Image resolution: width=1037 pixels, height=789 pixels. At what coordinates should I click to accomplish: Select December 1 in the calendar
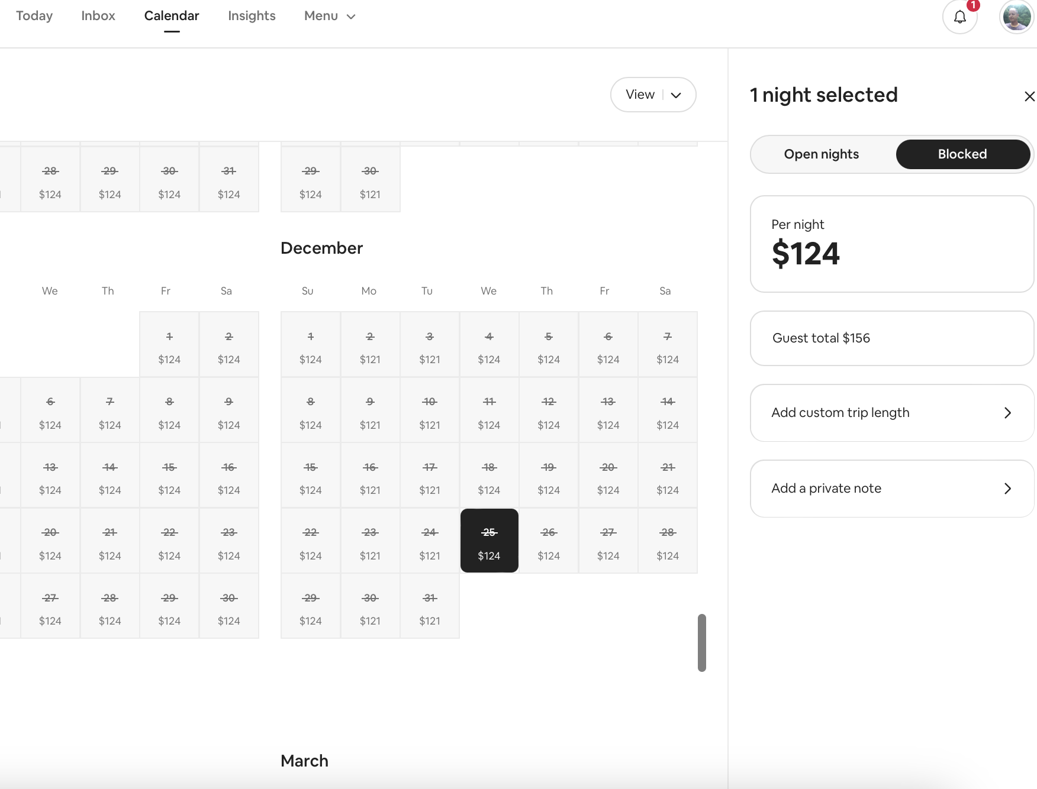[310, 345]
